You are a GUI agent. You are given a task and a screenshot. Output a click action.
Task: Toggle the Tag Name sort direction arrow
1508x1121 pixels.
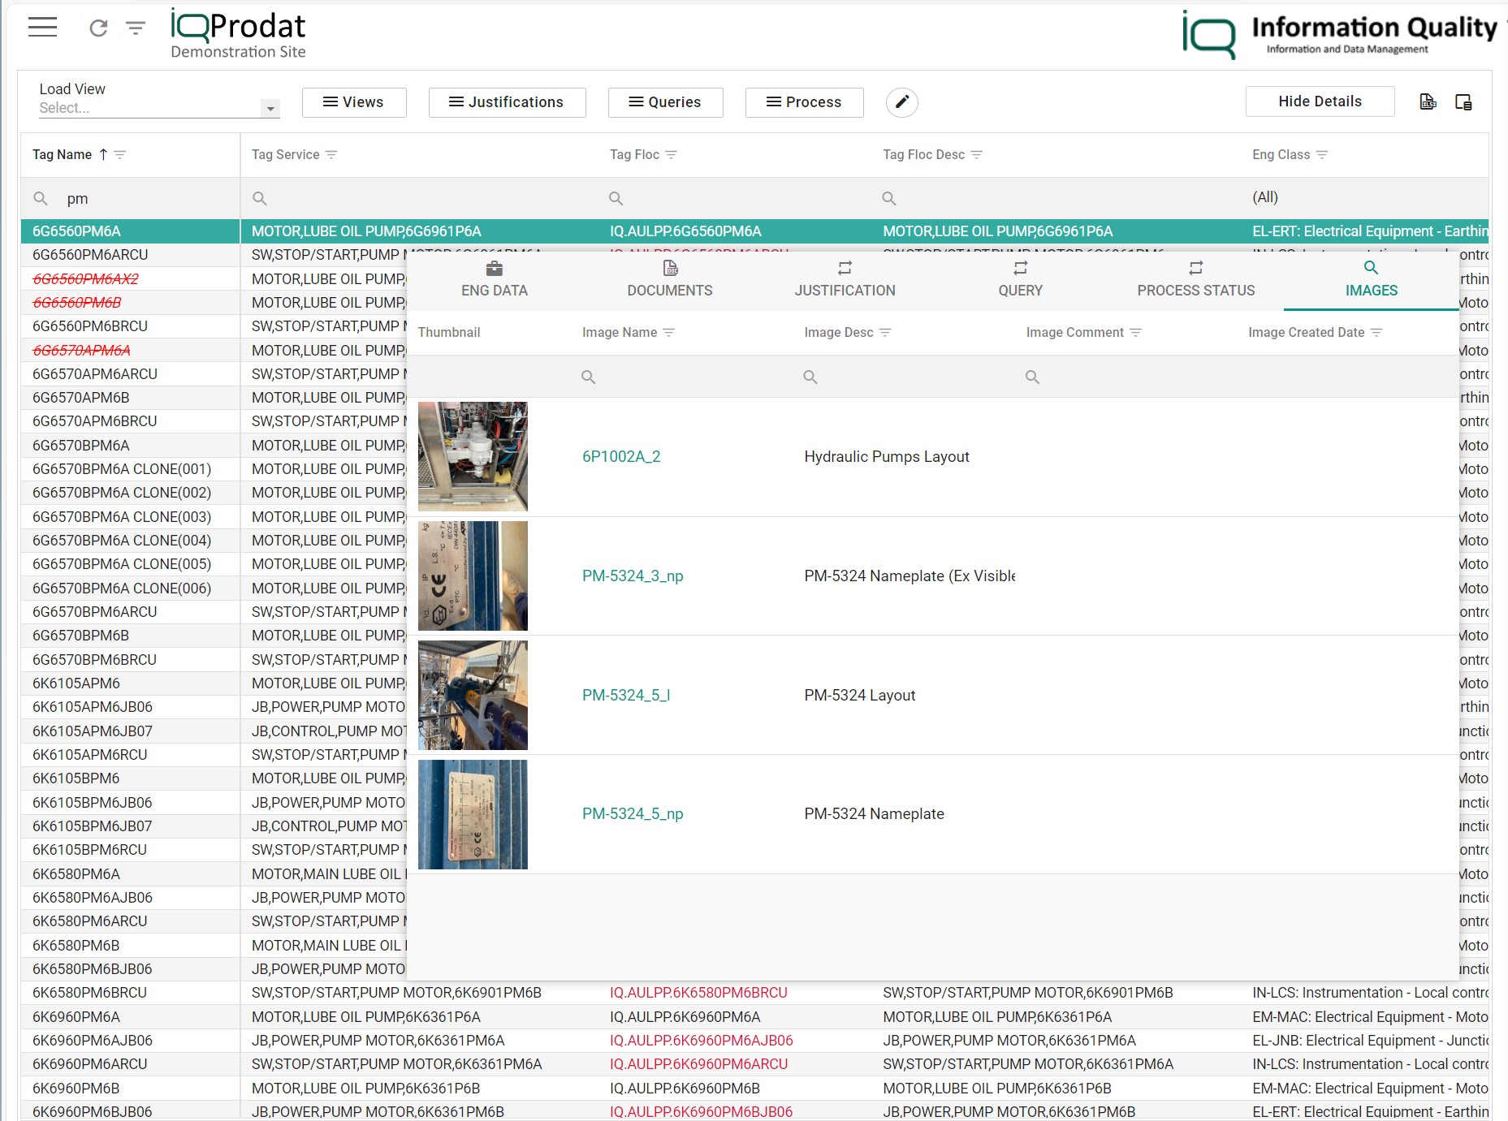click(x=102, y=153)
